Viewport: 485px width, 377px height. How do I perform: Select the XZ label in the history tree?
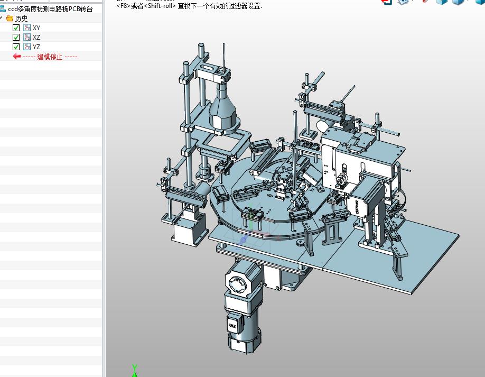pos(36,38)
